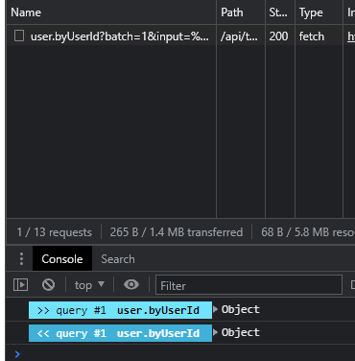Click the 1 / 13 requests summary
The image size is (355, 361).
(54, 232)
